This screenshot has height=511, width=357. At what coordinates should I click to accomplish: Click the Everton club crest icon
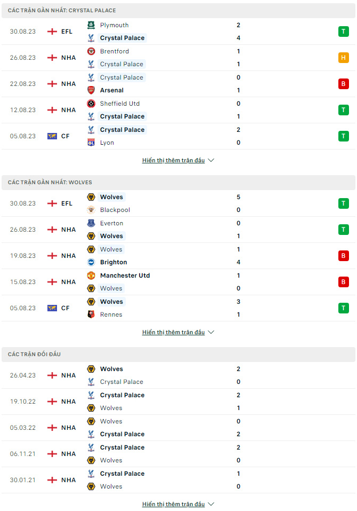[91, 223]
